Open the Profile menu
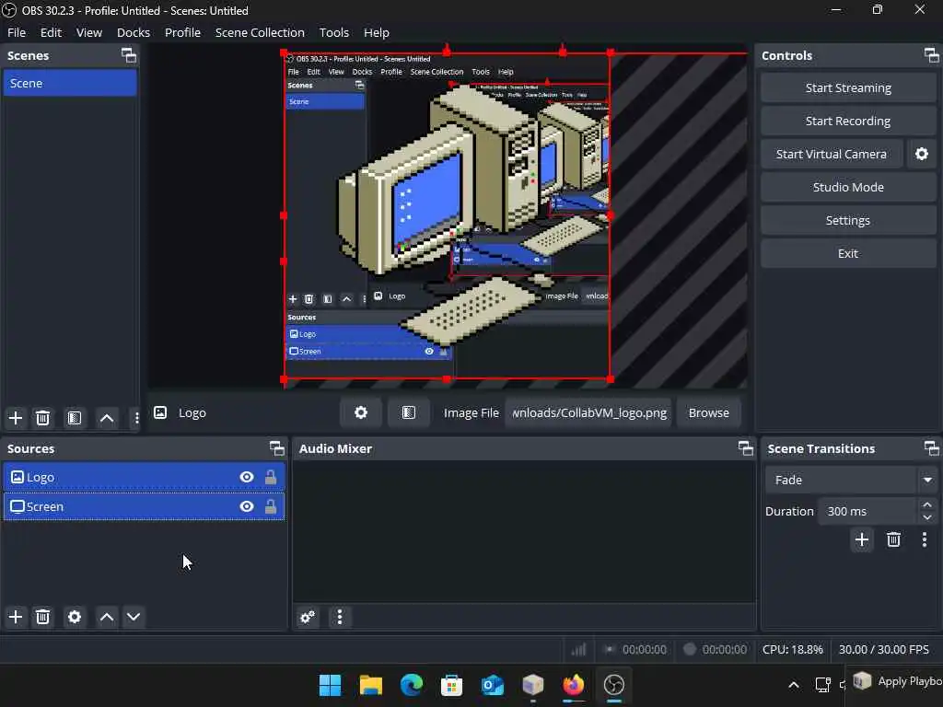 pyautogui.click(x=183, y=32)
